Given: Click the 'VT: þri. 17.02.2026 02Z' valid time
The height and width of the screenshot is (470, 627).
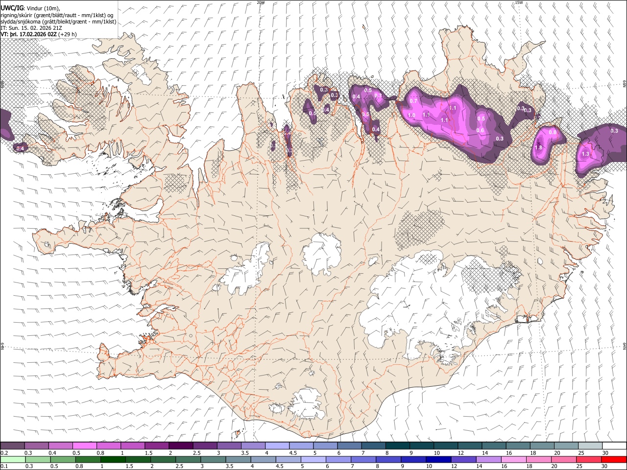Looking at the screenshot, I should point(28,34).
